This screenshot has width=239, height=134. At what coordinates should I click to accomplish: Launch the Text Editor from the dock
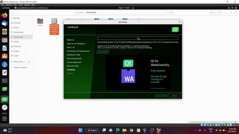pyautogui.click(x=4, y=73)
